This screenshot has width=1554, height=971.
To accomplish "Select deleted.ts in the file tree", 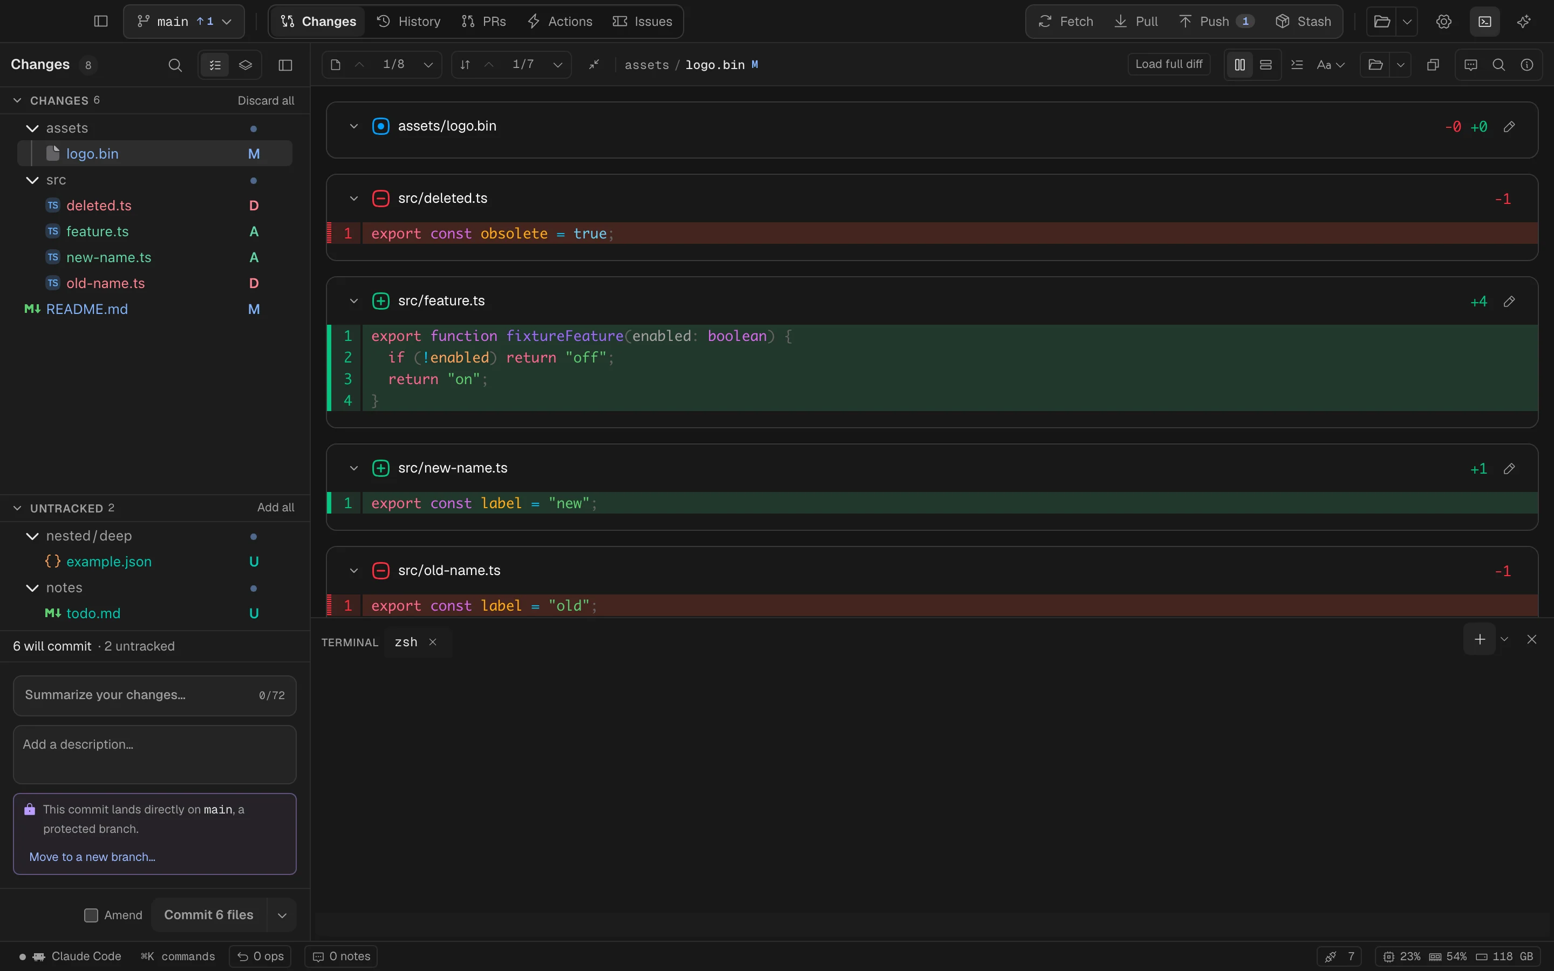I will click(155, 206).
